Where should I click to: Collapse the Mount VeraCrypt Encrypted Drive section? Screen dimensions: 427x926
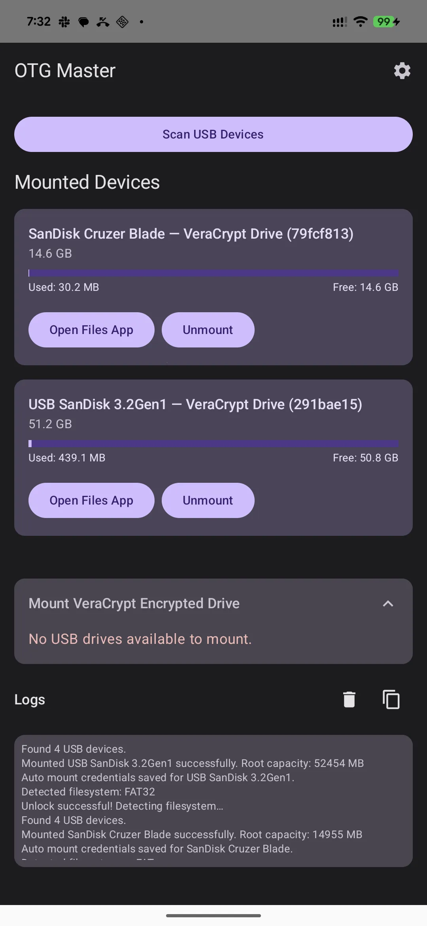point(388,603)
